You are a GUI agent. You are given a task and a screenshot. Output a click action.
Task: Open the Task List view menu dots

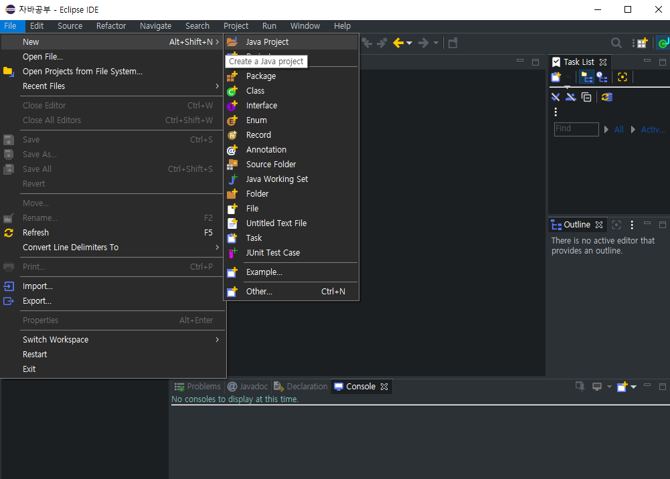coord(556,112)
